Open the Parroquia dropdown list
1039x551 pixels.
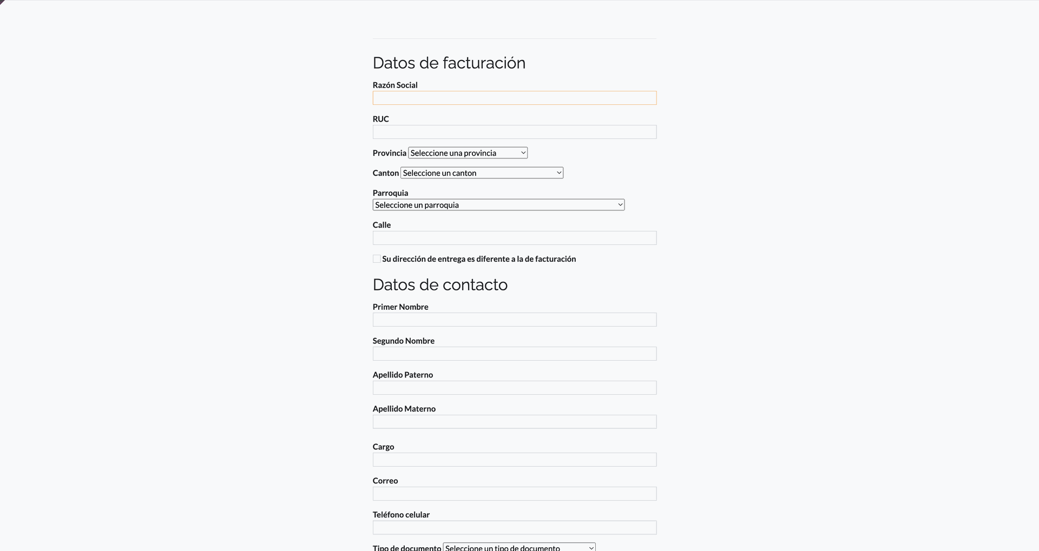498,205
